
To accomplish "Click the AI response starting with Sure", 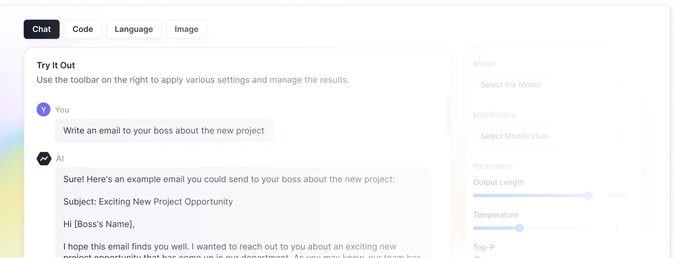I will coord(229,179).
